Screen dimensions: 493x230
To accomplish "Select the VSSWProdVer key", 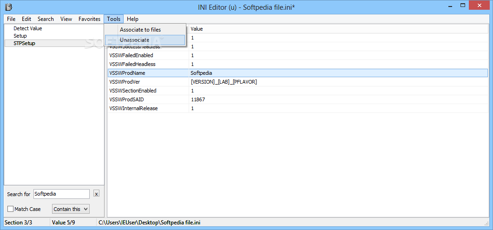I will click(125, 82).
